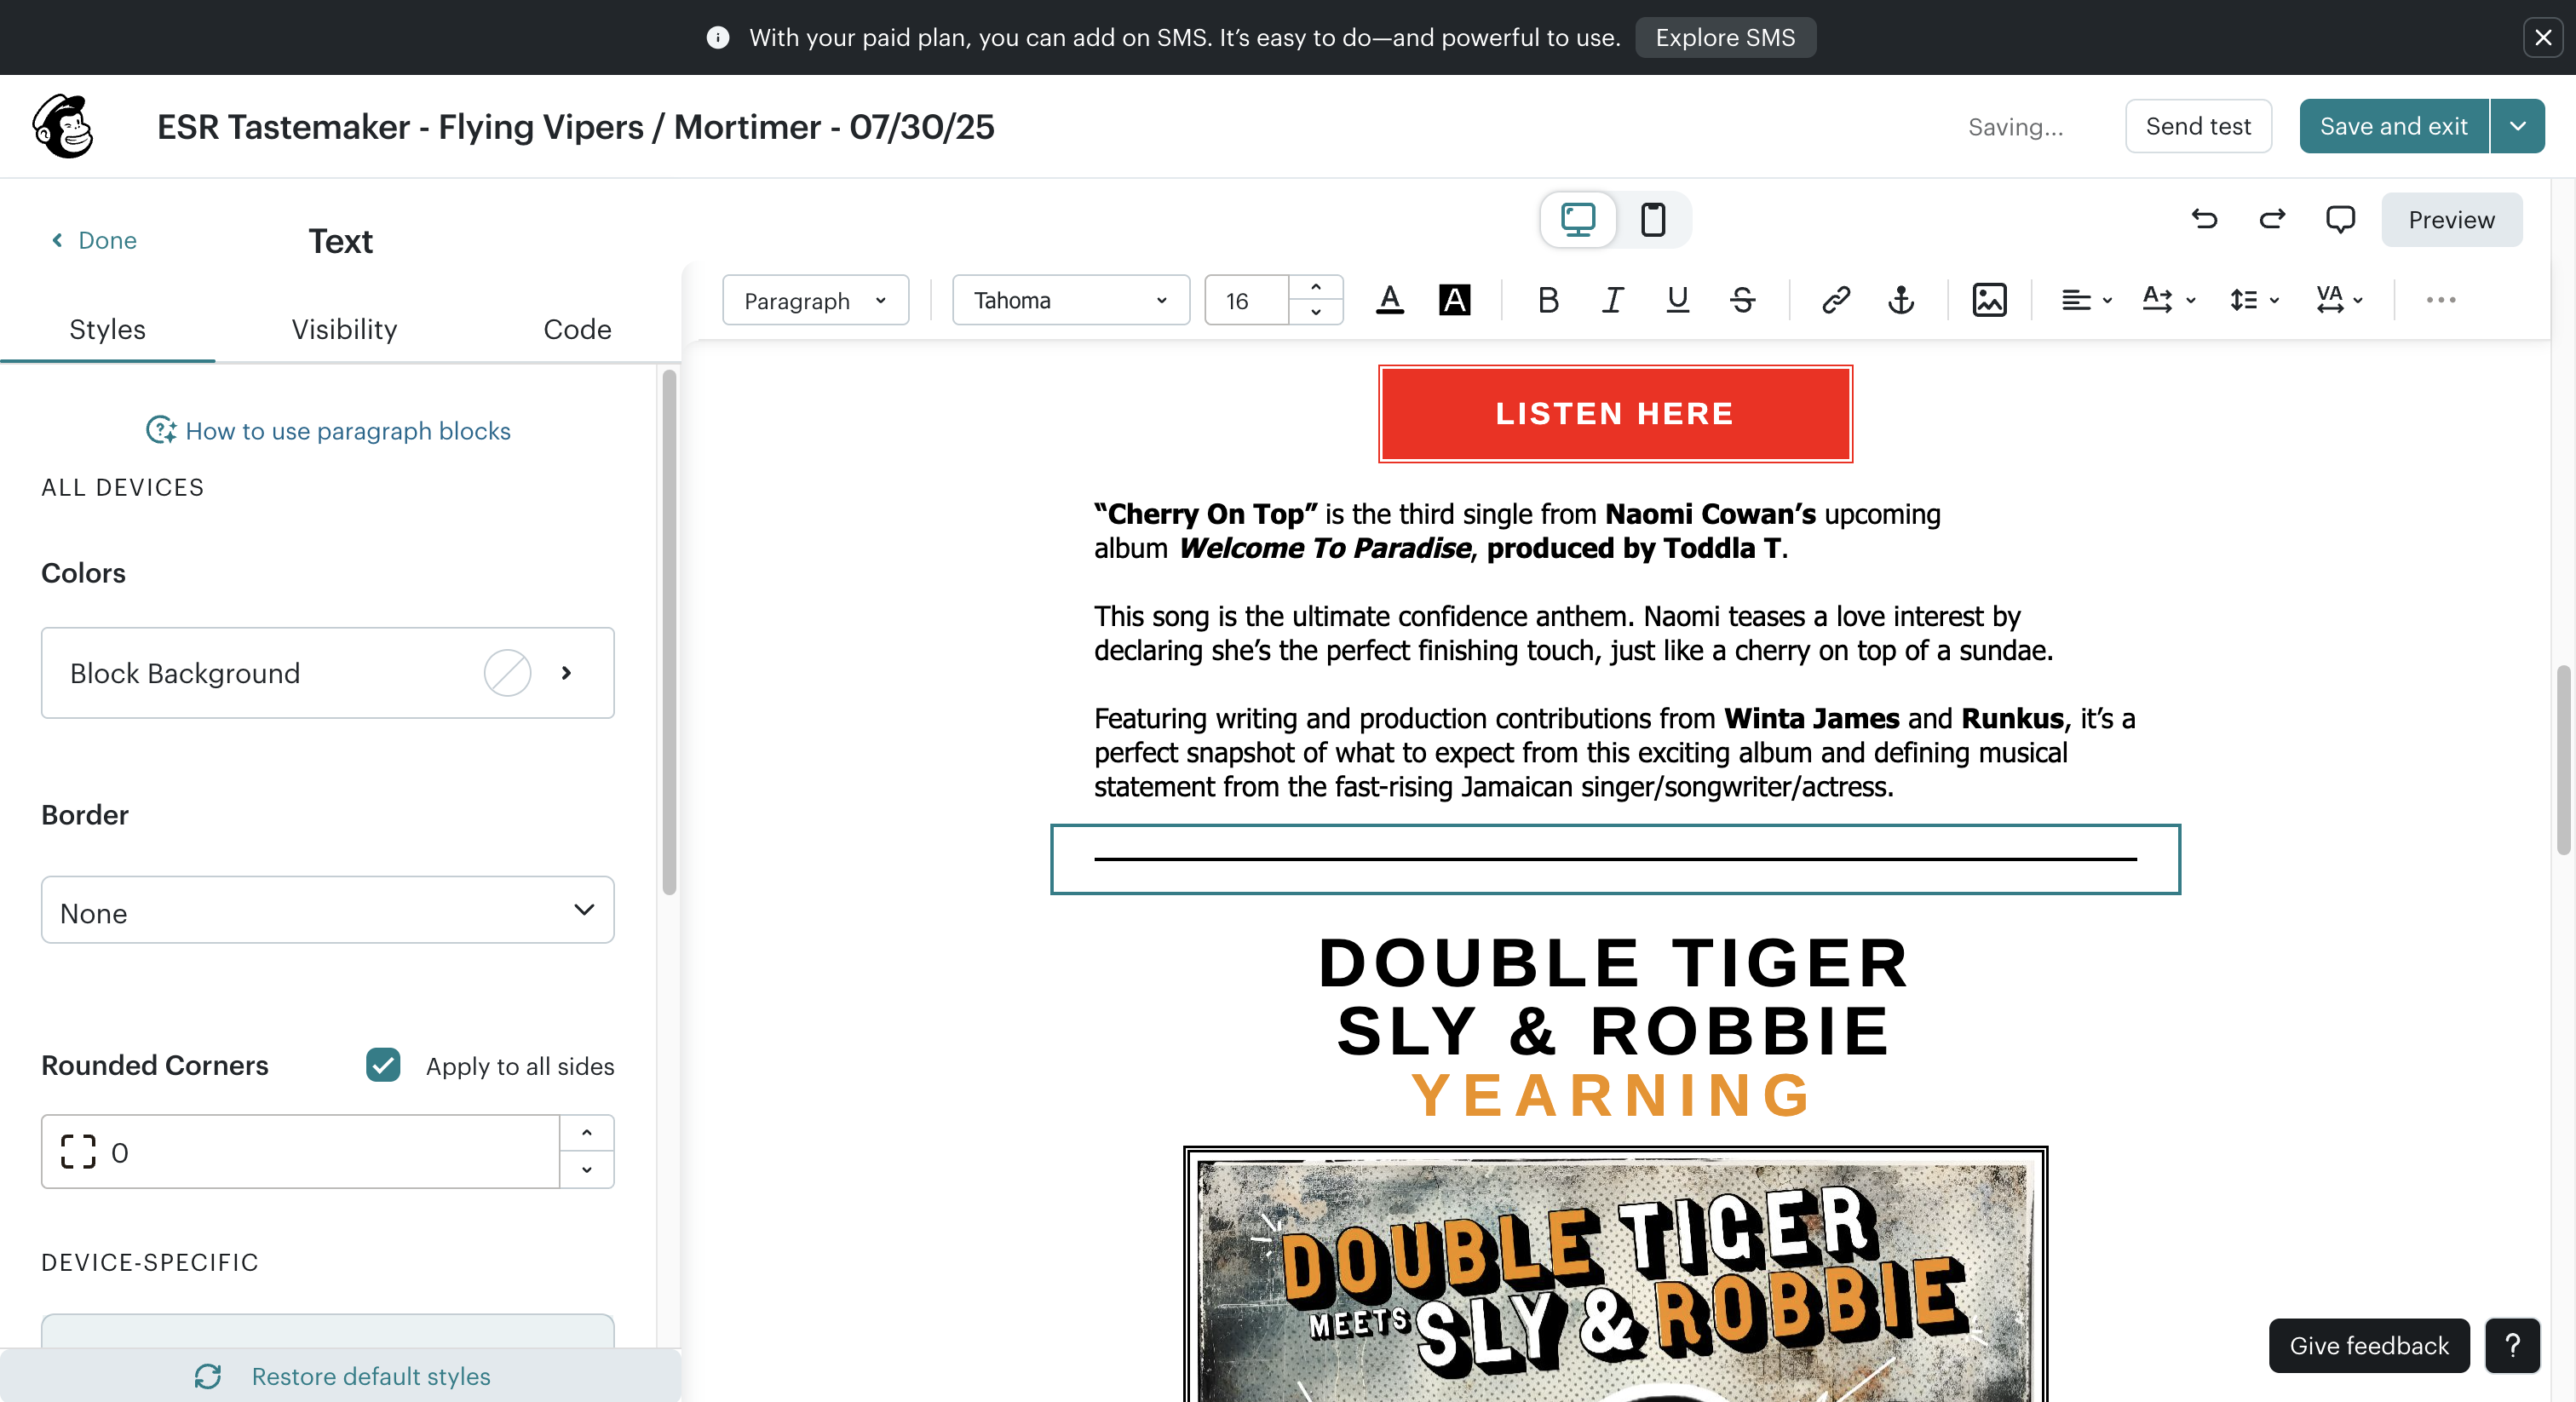The image size is (2576, 1402).
Task: Click the Rounded Corners bracket icon
Action: pos(78,1152)
